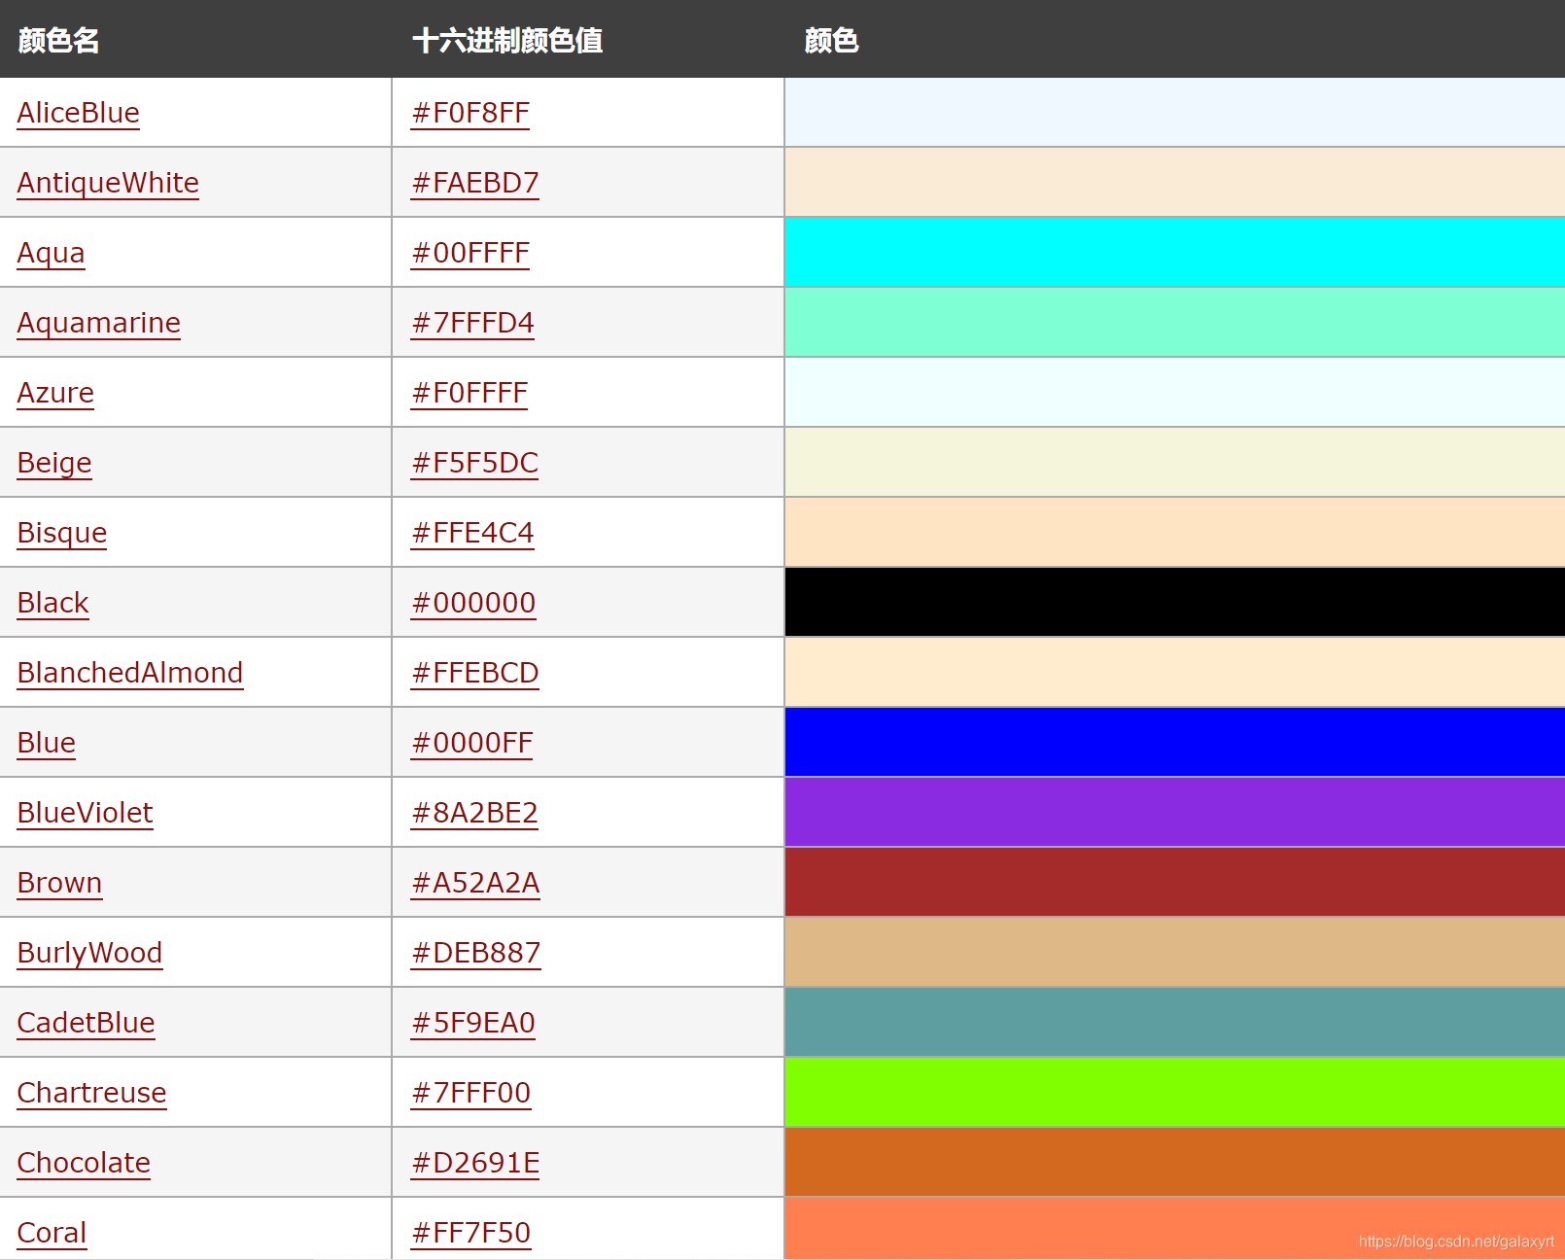Click the #000000 hex value link
Image resolution: width=1565 pixels, height=1260 pixels.
[x=473, y=603]
